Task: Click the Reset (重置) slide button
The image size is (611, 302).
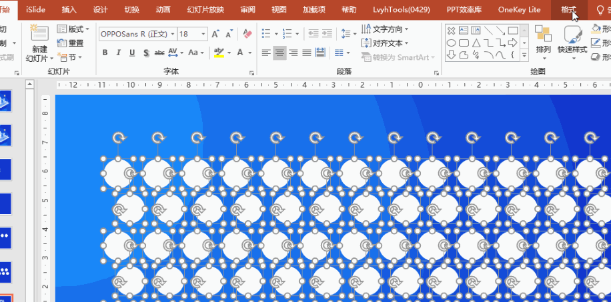Action: click(x=71, y=43)
